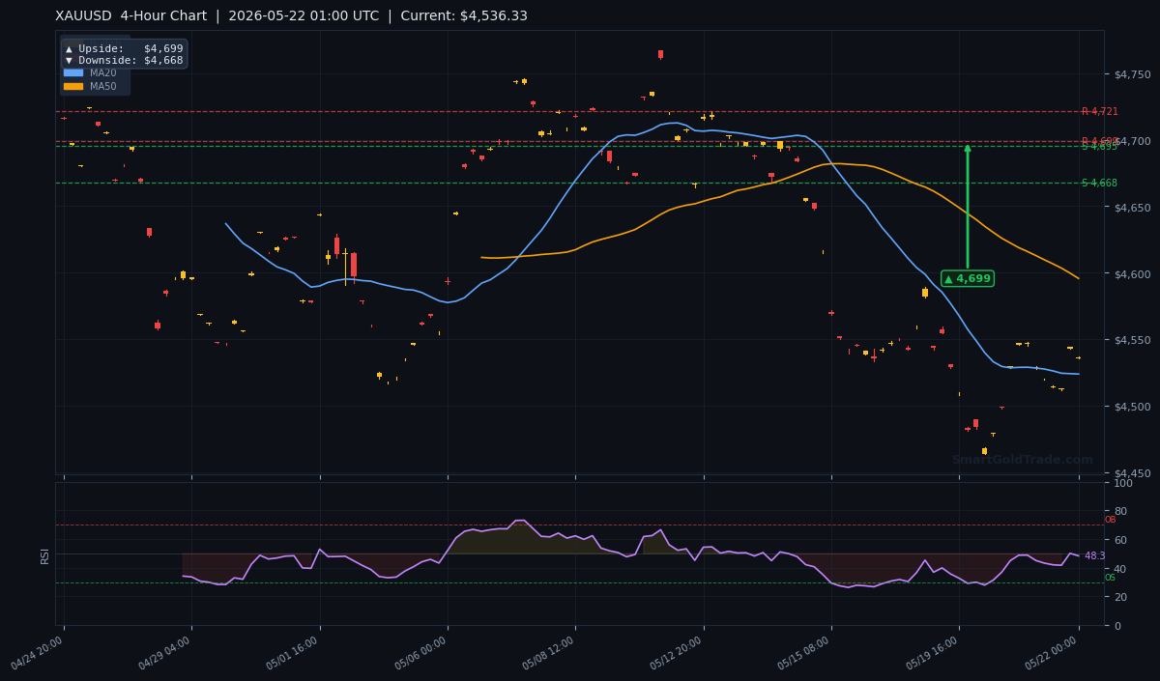Click the $4,500 price axis label
This screenshot has height=681, width=1160.
coord(1133,407)
